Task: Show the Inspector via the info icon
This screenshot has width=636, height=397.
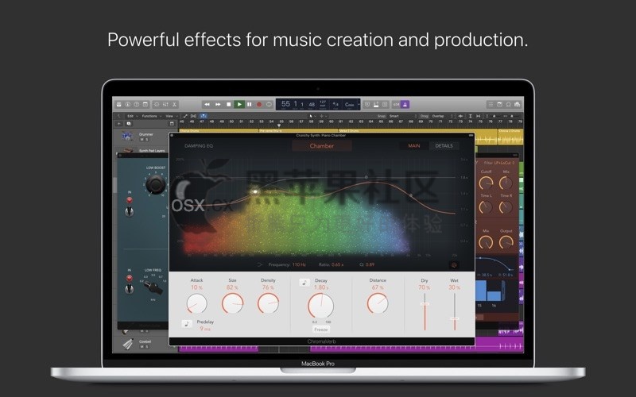Action: [128, 104]
